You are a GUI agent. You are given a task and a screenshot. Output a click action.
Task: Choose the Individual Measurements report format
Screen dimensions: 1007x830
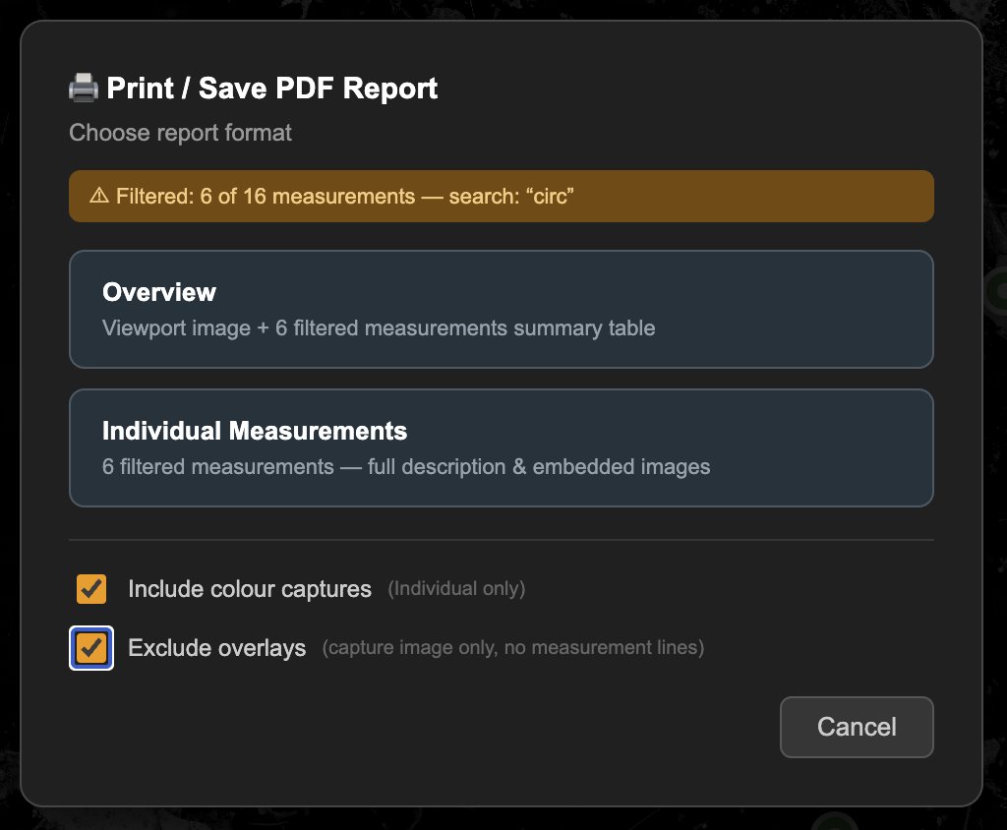click(501, 447)
